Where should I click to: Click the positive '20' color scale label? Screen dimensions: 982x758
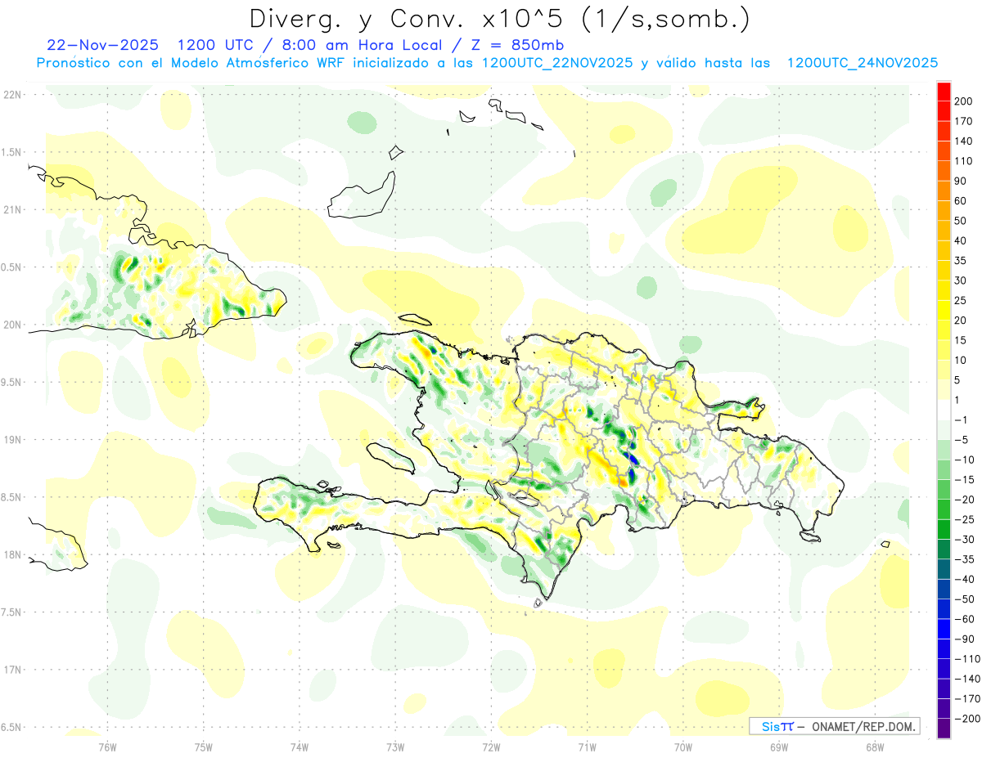click(x=961, y=321)
